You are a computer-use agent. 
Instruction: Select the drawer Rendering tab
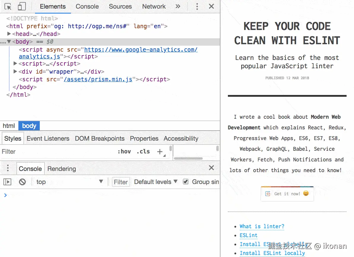[x=62, y=169]
